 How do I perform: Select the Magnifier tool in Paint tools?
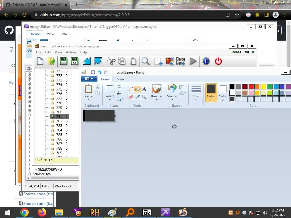[x=144, y=97]
